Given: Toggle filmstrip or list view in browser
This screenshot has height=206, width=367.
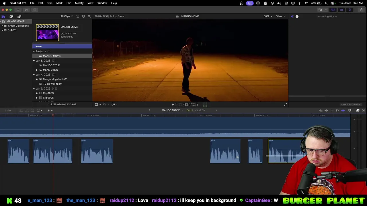Looking at the screenshot, I should click(78, 16).
